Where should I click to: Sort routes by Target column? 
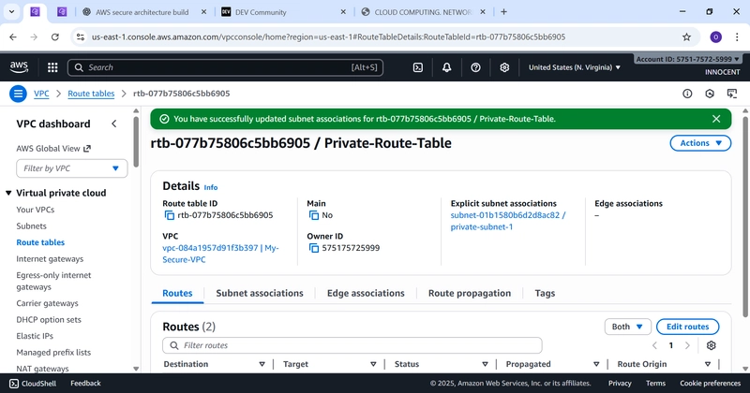(x=373, y=364)
